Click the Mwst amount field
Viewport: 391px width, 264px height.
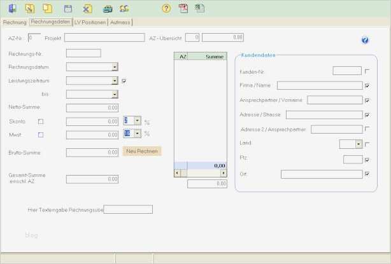pyautogui.click(x=92, y=135)
